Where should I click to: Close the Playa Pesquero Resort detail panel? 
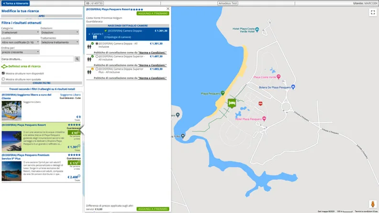[168, 9]
